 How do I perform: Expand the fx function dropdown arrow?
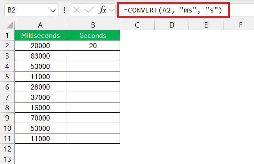(x=112, y=10)
